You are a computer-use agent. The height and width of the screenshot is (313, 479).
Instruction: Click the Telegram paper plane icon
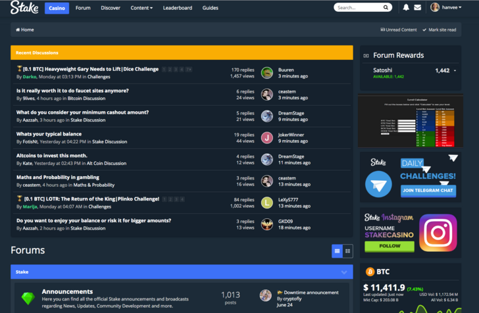point(378,184)
